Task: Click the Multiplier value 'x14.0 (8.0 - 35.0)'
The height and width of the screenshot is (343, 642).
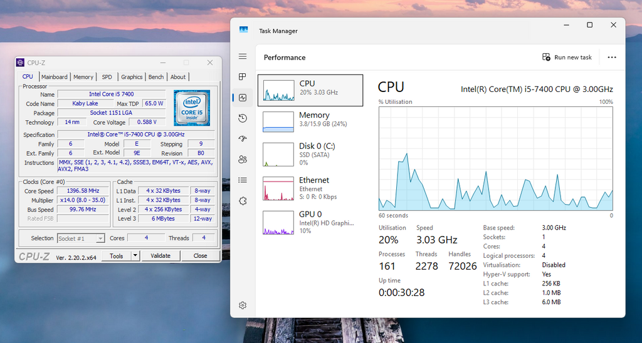Action: [83, 200]
